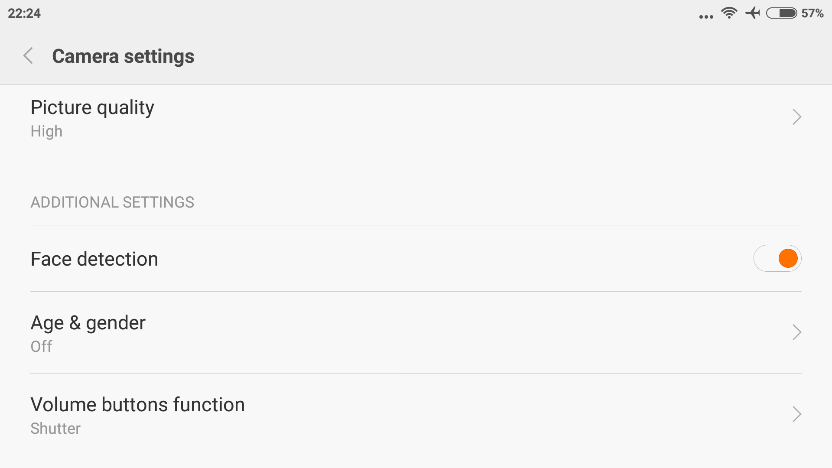Tap the 57% battery percentage
Screen dimensions: 832x468
point(812,13)
